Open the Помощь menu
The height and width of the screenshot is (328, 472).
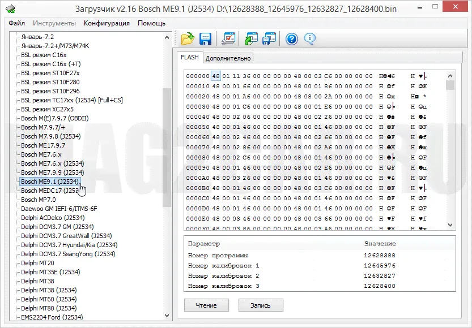coord(151,23)
